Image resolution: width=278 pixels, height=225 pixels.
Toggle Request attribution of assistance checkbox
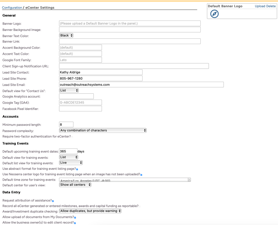pos(53,201)
